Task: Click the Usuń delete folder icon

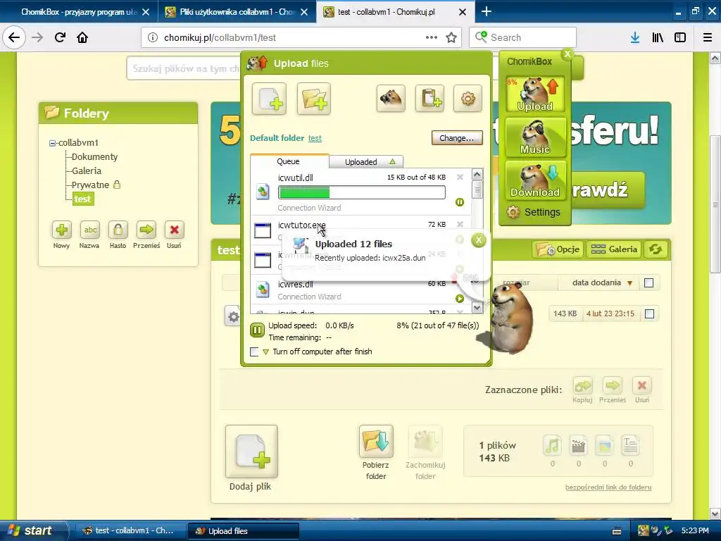Action: (x=175, y=230)
